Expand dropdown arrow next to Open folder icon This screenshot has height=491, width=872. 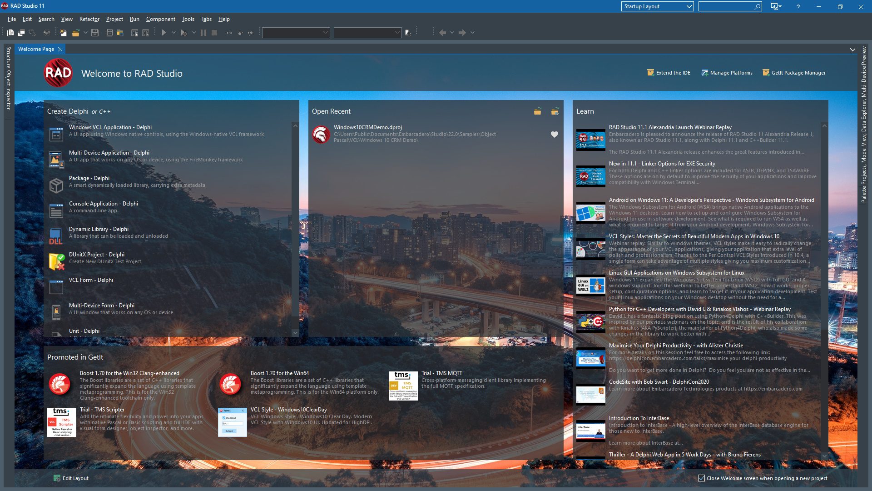(85, 33)
